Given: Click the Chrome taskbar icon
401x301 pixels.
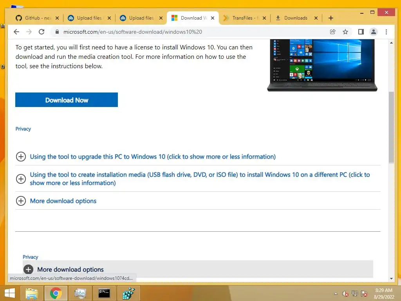Looking at the screenshot, I should [x=56, y=293].
